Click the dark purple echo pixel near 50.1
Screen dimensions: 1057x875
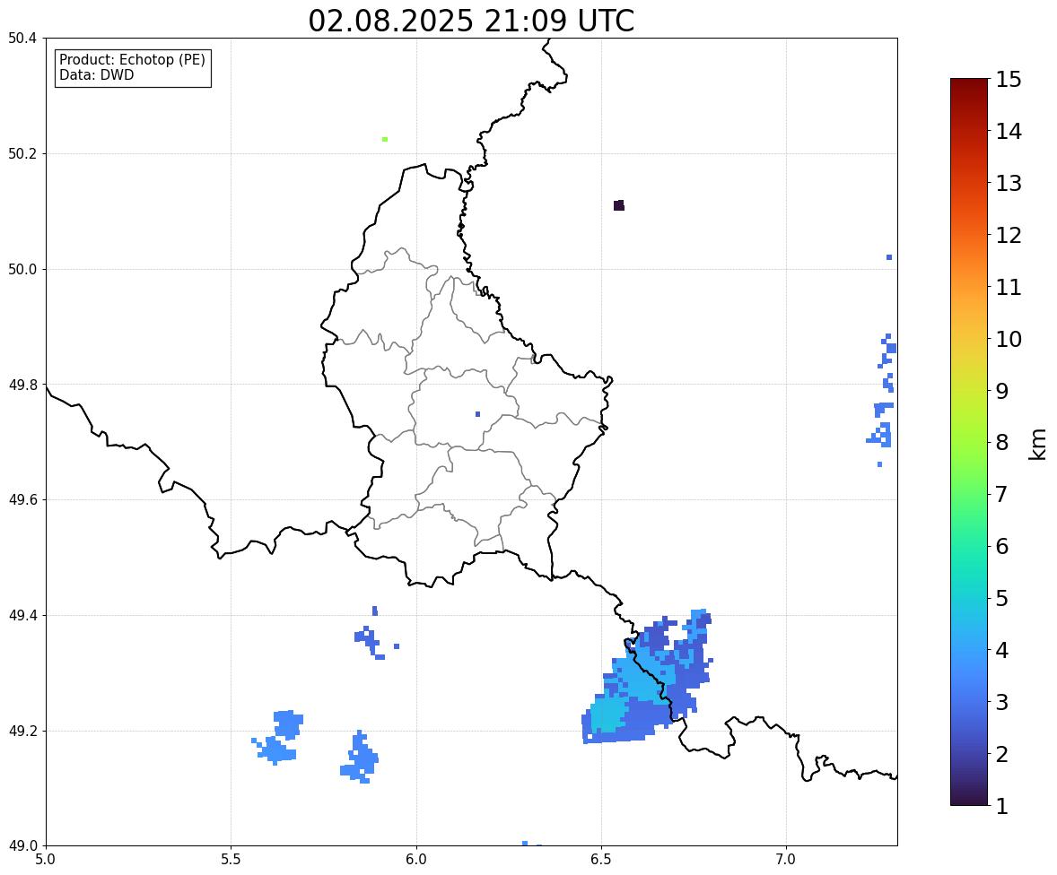pyautogui.click(x=619, y=205)
